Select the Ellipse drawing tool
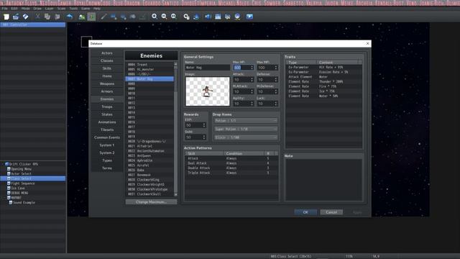 coord(123,17)
